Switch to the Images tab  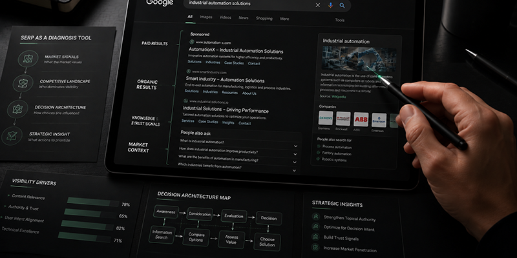click(206, 17)
